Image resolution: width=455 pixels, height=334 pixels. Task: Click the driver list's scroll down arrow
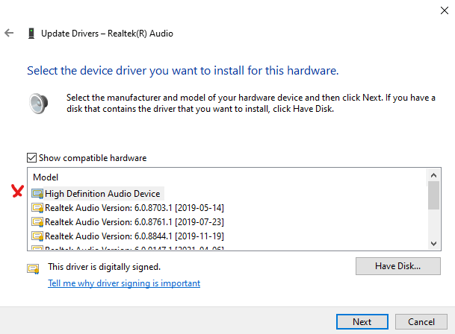pyautogui.click(x=434, y=244)
